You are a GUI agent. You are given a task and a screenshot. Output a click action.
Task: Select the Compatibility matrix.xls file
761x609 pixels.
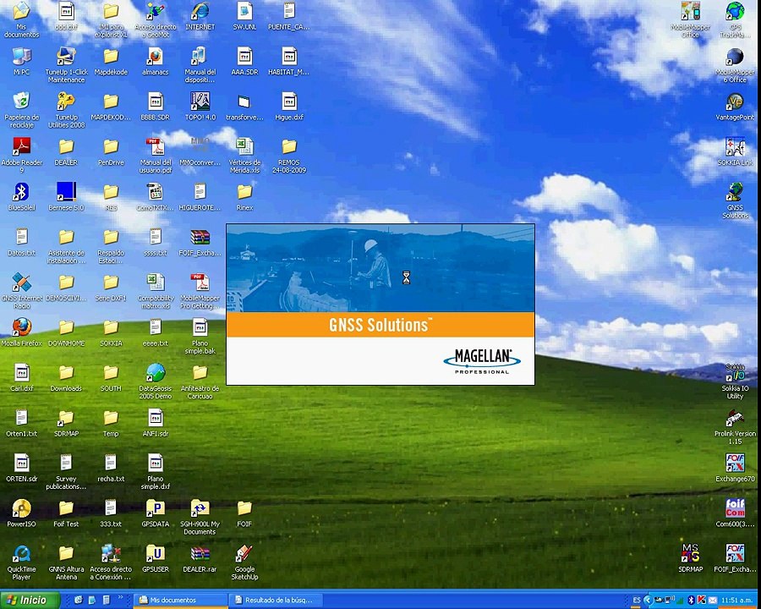156,283
